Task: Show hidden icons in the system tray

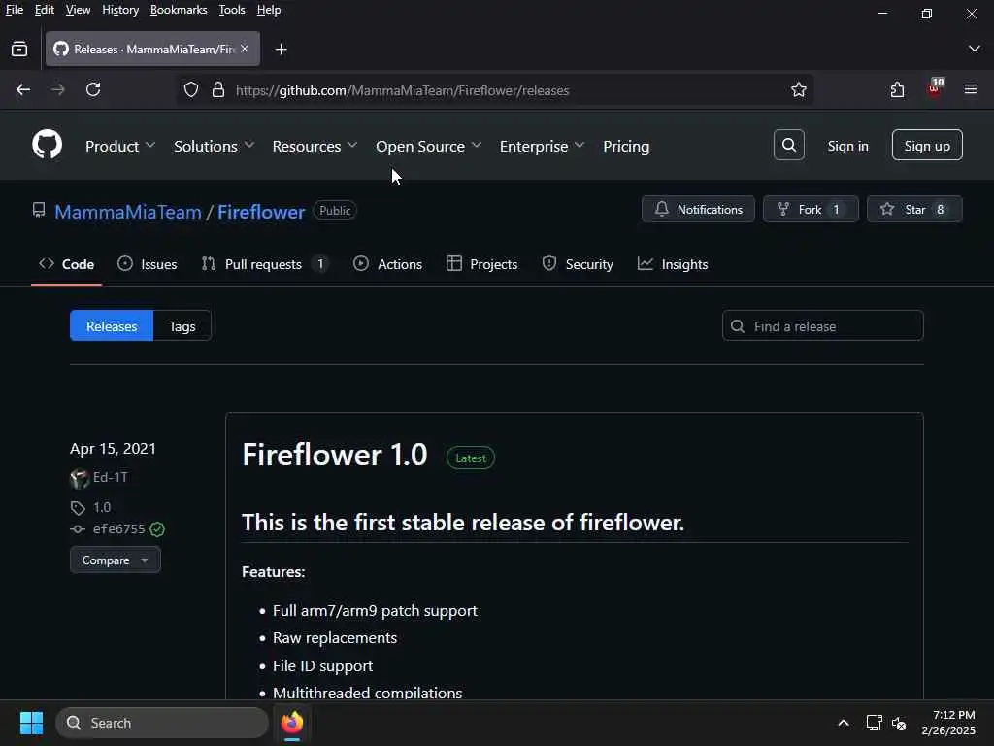Action: pyautogui.click(x=844, y=723)
